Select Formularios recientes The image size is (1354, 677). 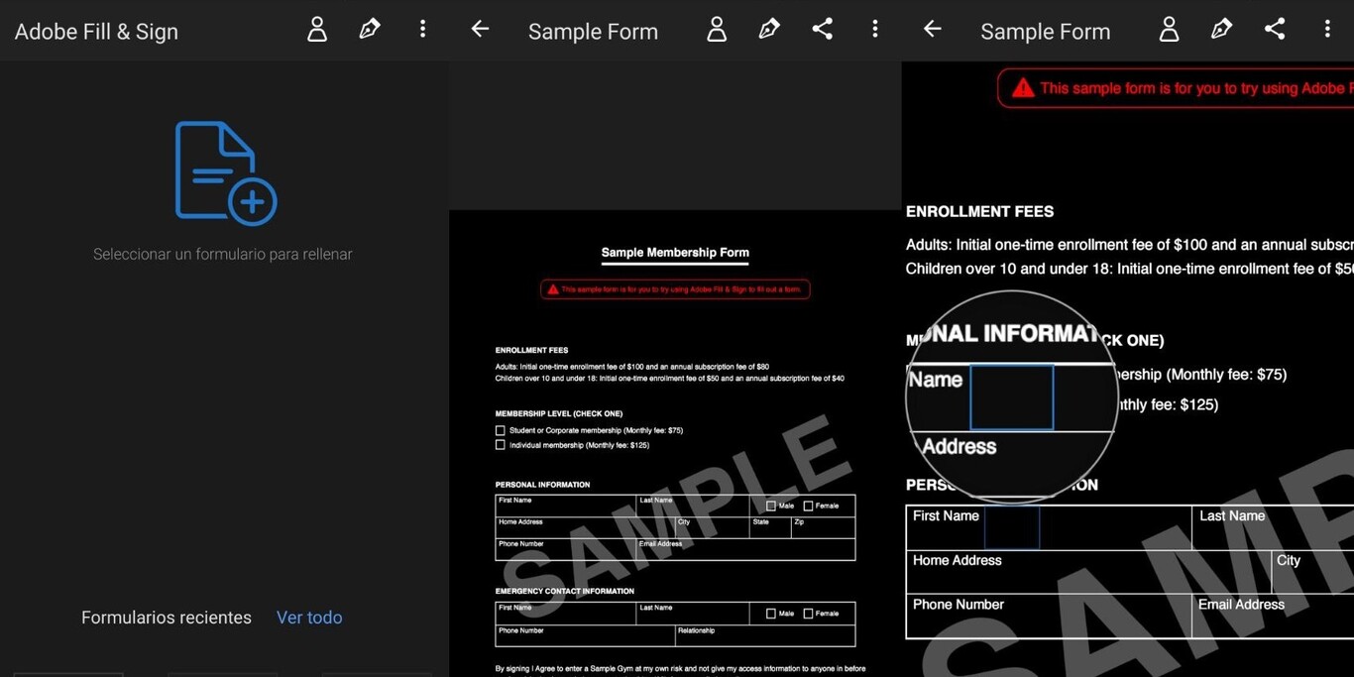(166, 617)
